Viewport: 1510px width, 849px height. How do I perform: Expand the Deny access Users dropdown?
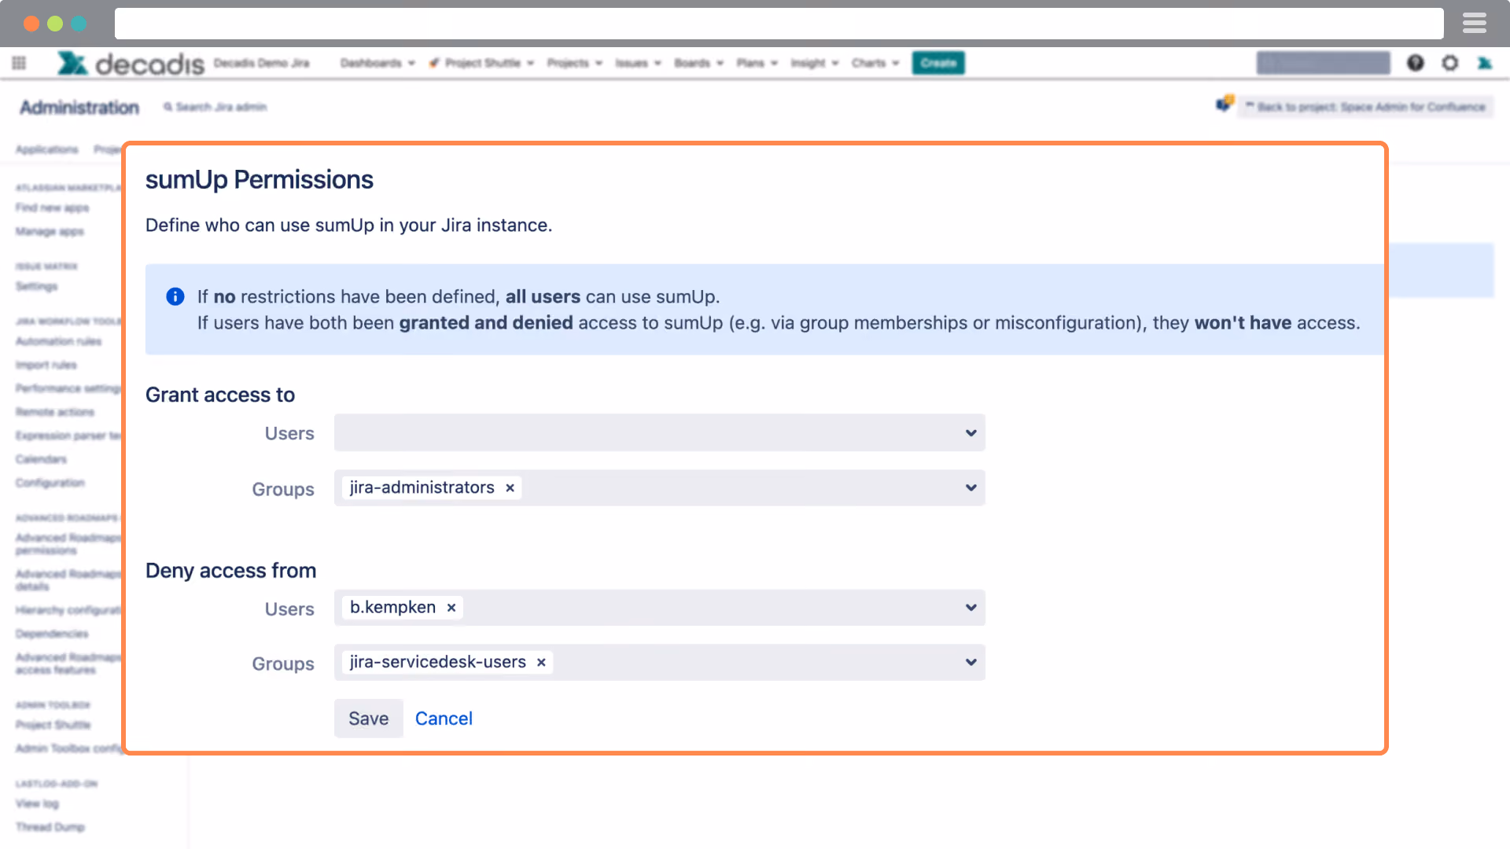(x=971, y=608)
